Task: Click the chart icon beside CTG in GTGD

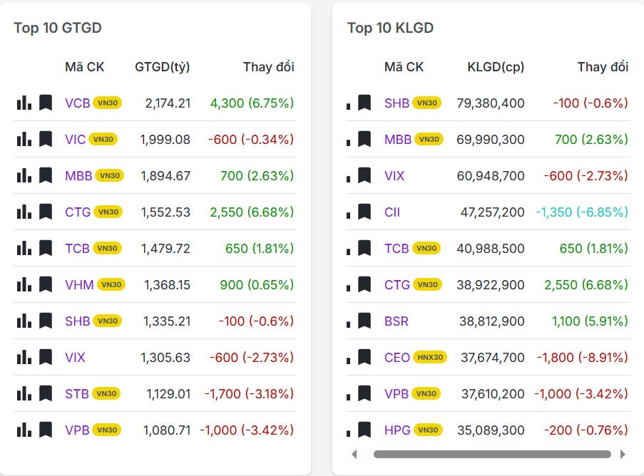Action: click(24, 212)
